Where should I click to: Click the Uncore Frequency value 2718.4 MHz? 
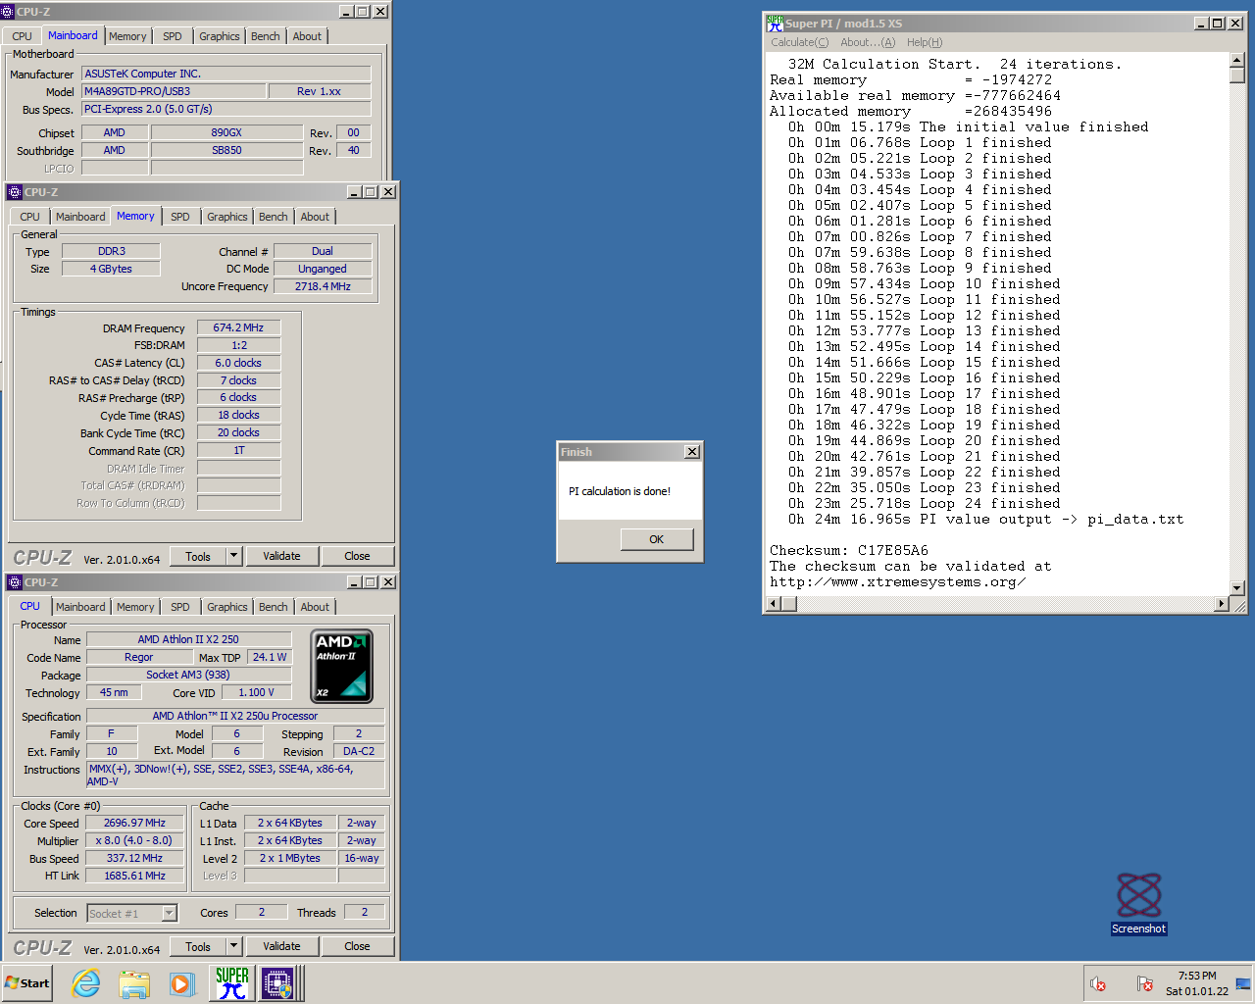(323, 286)
